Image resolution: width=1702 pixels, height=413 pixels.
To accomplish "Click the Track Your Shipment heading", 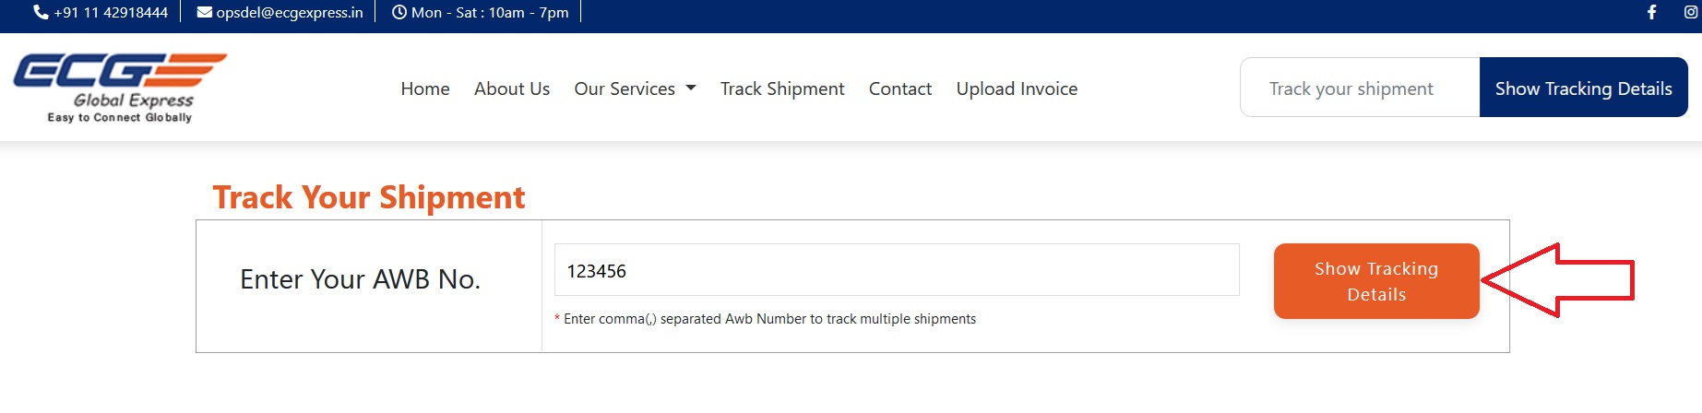I will pyautogui.click(x=369, y=197).
